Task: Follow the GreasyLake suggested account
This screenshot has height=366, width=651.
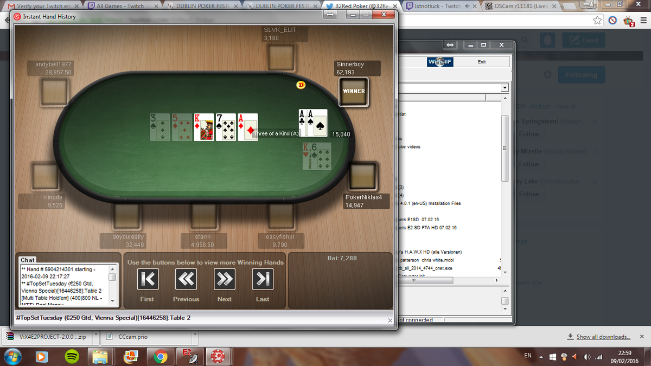Action: (528, 194)
